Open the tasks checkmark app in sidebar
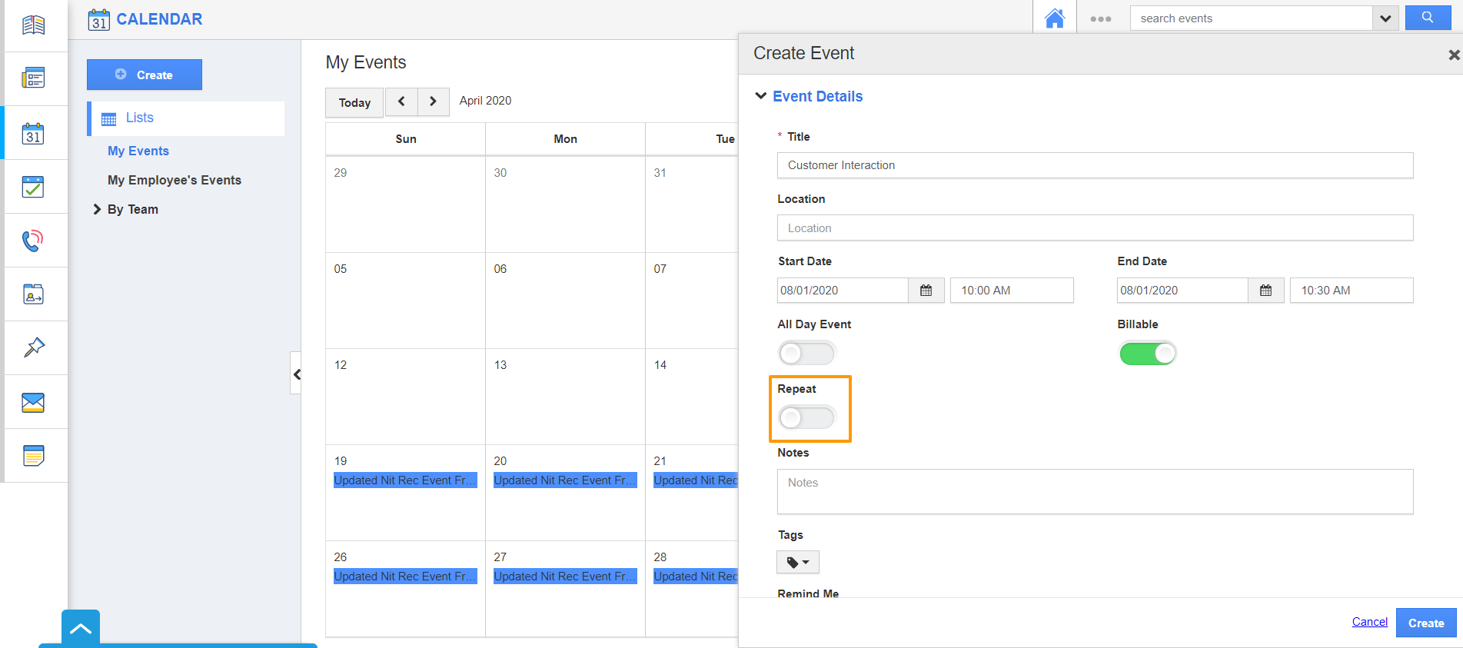 coord(33,187)
